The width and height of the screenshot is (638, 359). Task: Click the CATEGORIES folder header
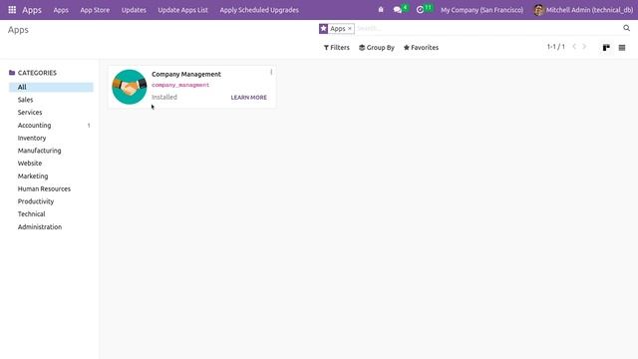[33, 73]
